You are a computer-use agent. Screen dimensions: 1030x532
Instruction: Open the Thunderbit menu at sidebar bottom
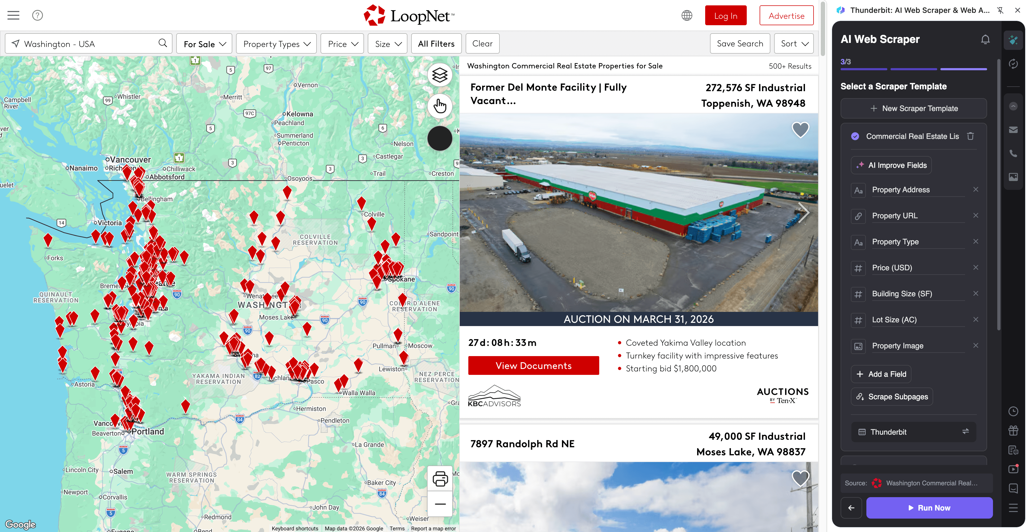click(x=1014, y=508)
